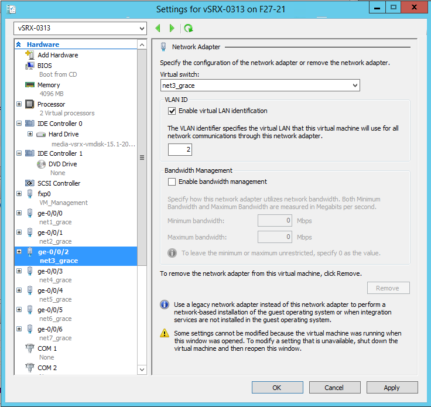Select the 'net1_grace' label under ge-0/0/0
This screenshot has height=407, width=431.
click(x=56, y=222)
